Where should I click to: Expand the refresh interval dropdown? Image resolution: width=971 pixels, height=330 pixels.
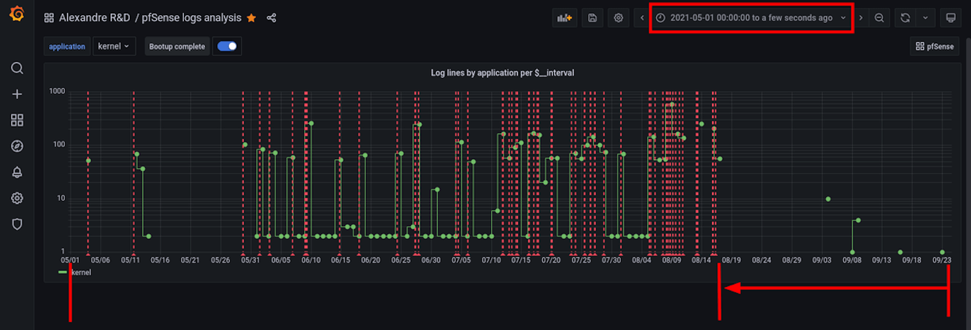[925, 18]
